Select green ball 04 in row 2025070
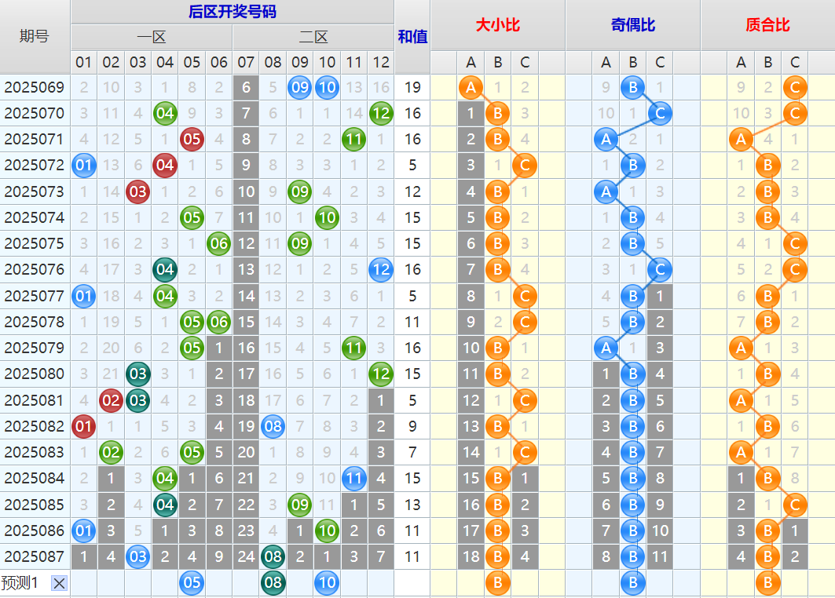This screenshot has height=598, width=835. 165,113
